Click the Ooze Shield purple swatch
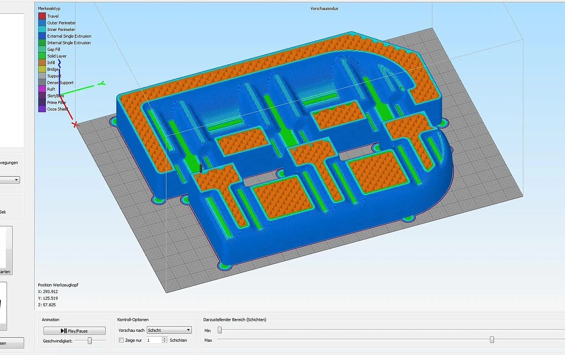565x355 pixels. (x=42, y=109)
